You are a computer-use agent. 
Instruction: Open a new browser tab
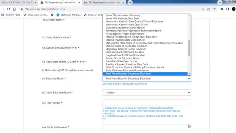pos(130,3)
